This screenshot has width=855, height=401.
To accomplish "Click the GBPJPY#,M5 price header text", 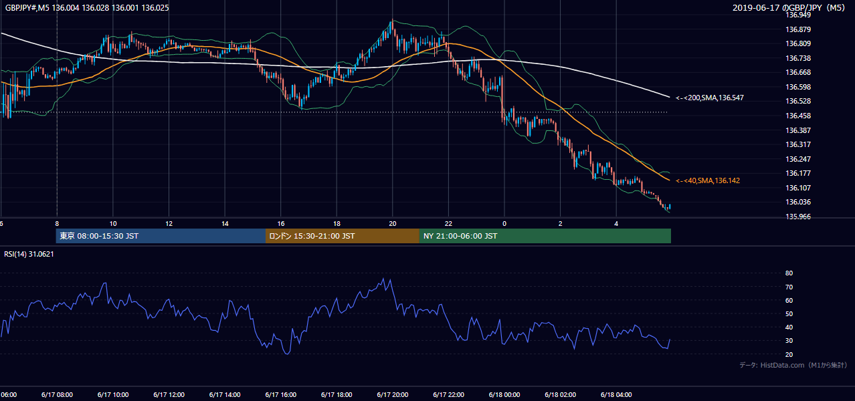I will coord(87,7).
